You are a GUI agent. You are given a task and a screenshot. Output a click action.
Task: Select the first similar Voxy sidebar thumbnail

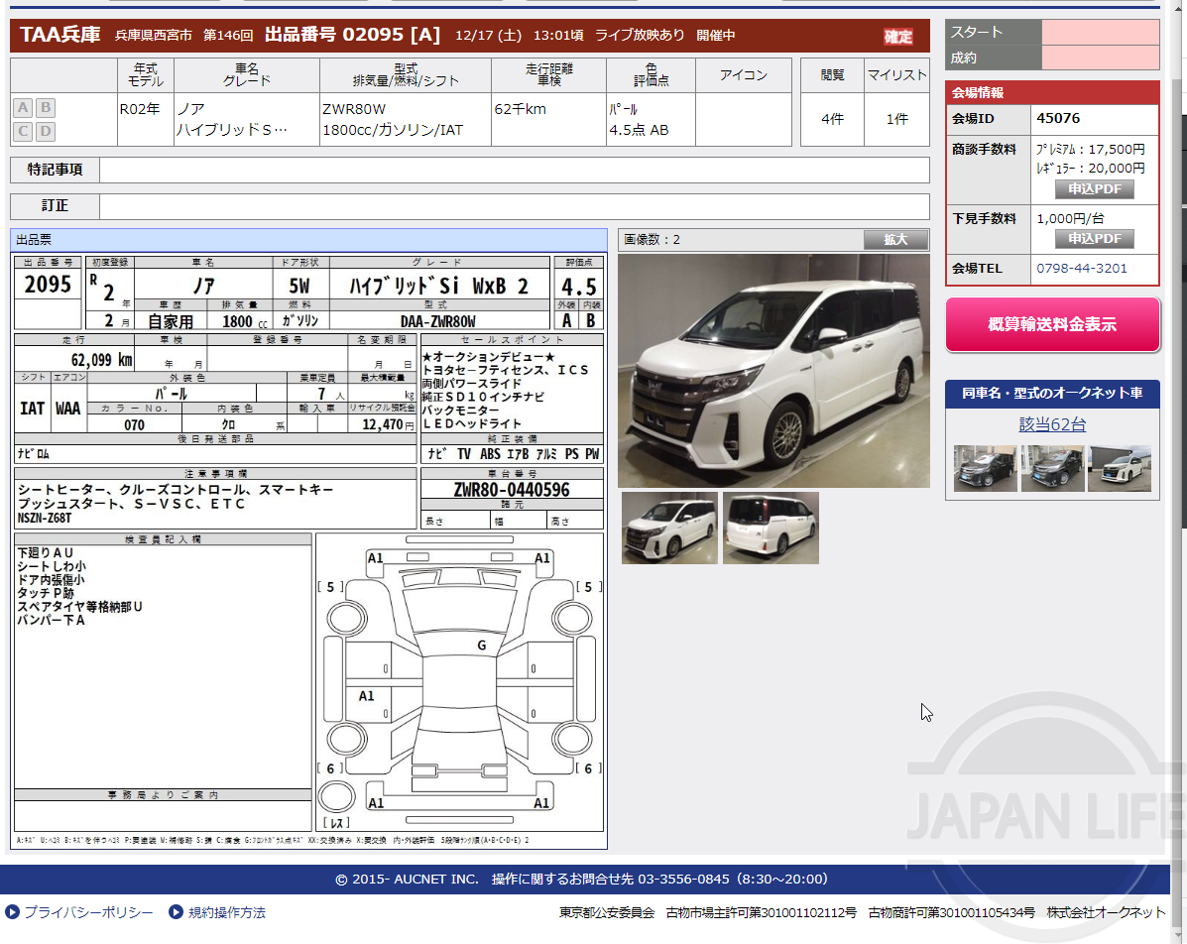988,468
